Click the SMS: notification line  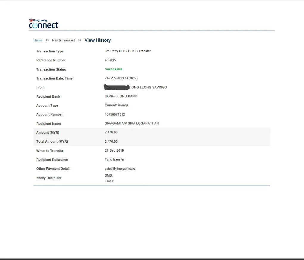109,175
